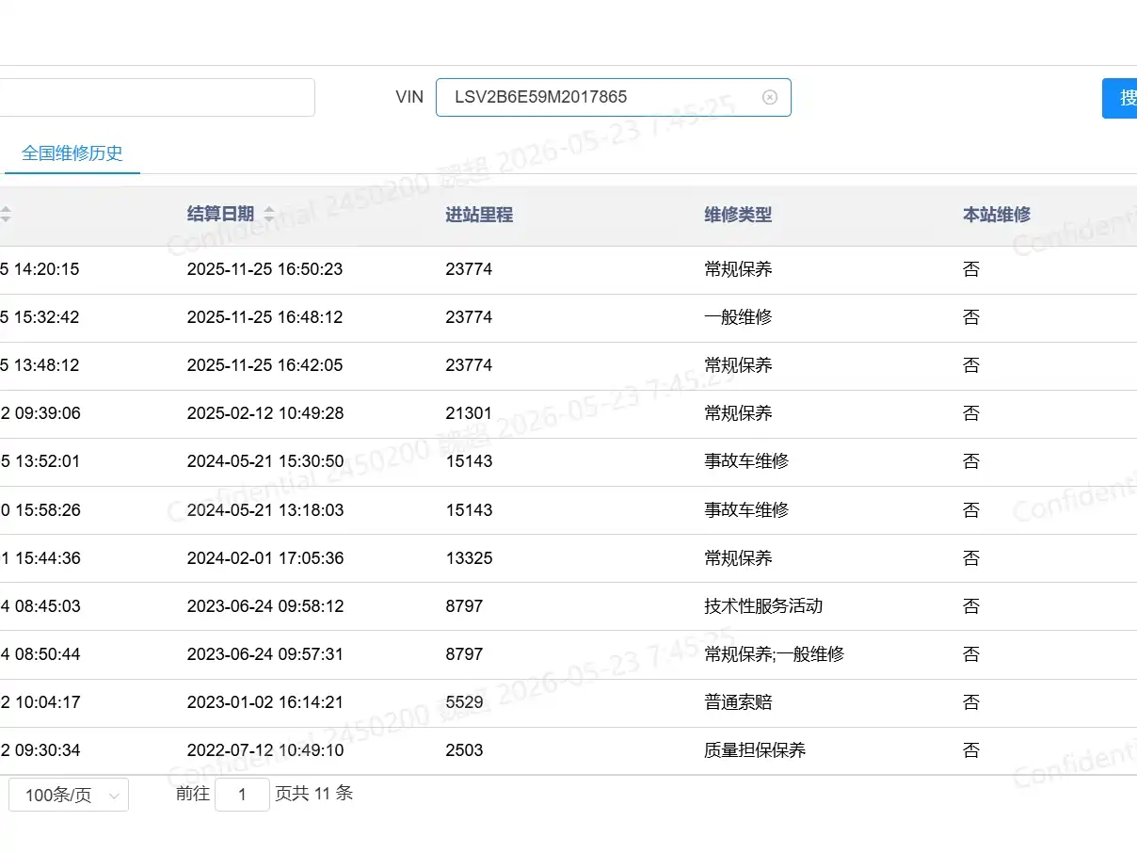
Task: Select the date 2024-05-21 15:30:50
Action: point(264,461)
